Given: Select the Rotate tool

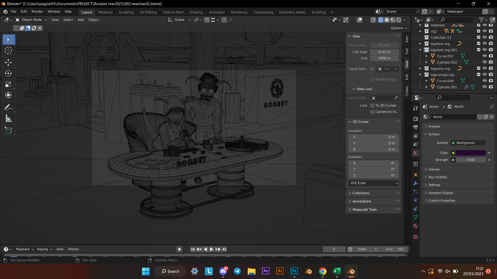Looking at the screenshot, I should (9, 73).
